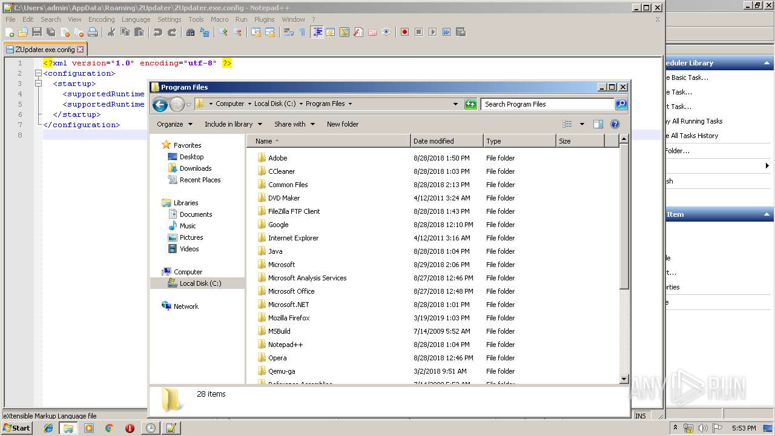Toggle the Explorer preview pane button

598,124
